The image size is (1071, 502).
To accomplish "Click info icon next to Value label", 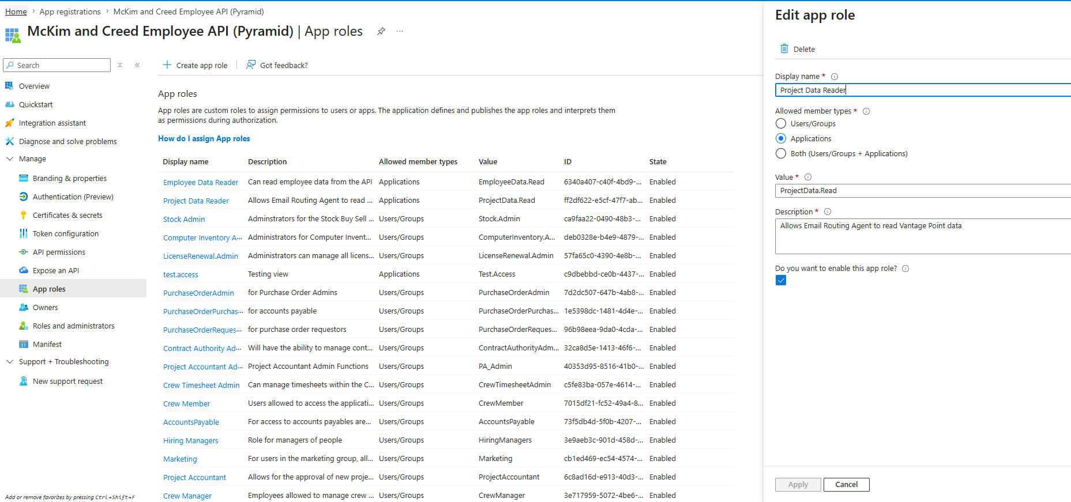I will (808, 177).
